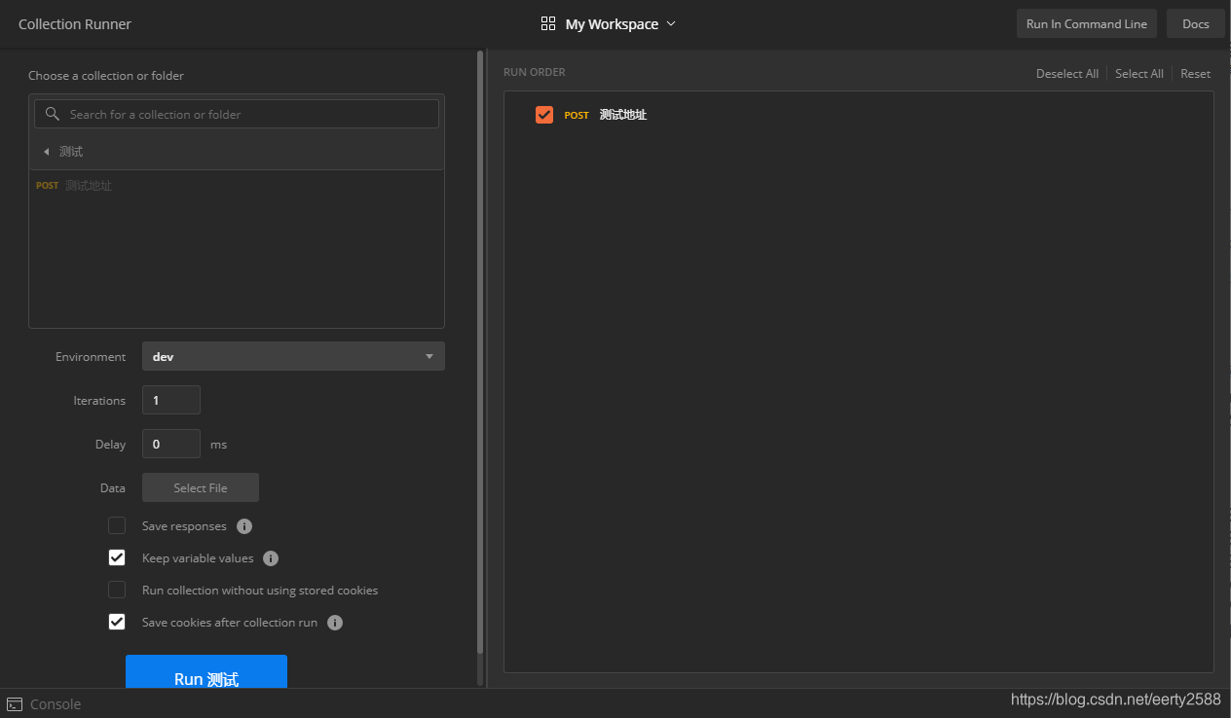The height and width of the screenshot is (718, 1231).
Task: Open My Workspace dropdown chevron
Action: (x=671, y=23)
